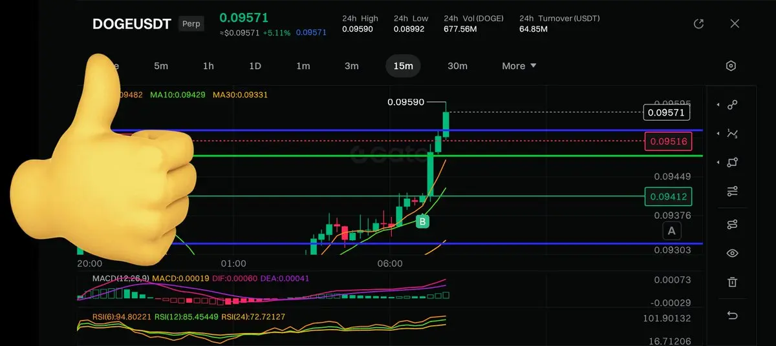This screenshot has height=346, width=776.
Task: Switch to the 1m timeframe
Action: 303,66
